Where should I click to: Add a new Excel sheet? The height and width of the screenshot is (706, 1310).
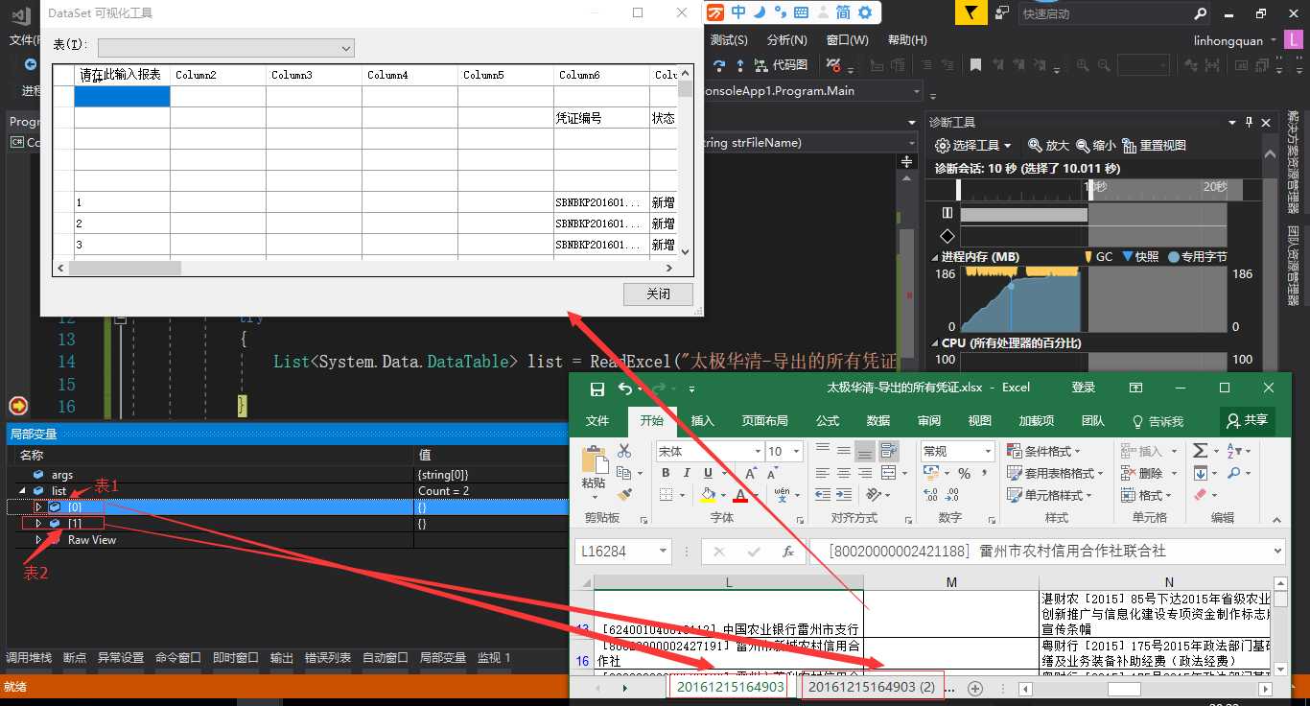[975, 688]
